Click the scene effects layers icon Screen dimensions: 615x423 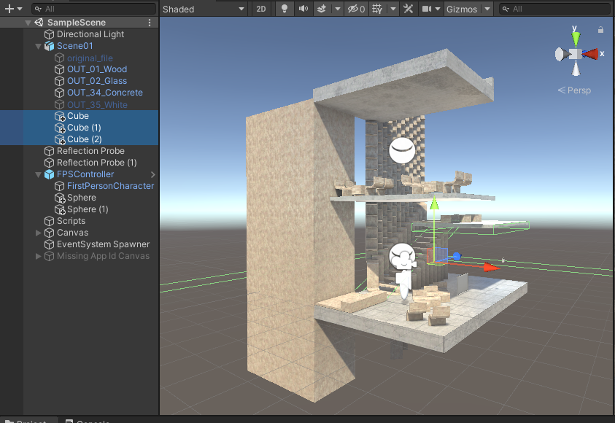pos(322,9)
